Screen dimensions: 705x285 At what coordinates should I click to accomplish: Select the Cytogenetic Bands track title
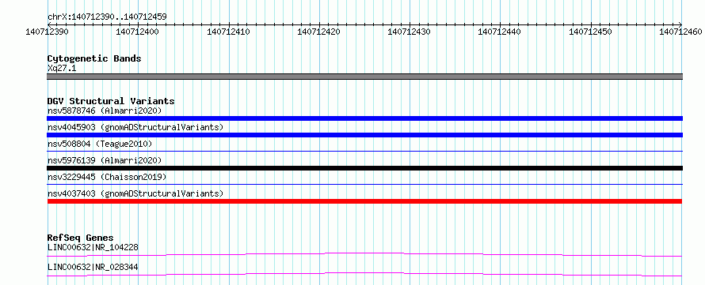tap(94, 58)
